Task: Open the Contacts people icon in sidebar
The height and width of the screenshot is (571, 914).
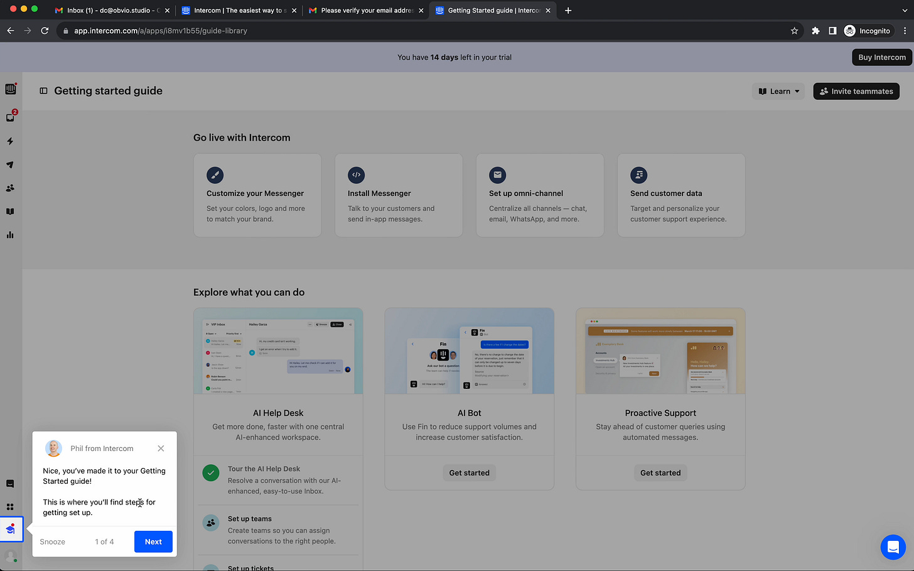Action: [10, 188]
